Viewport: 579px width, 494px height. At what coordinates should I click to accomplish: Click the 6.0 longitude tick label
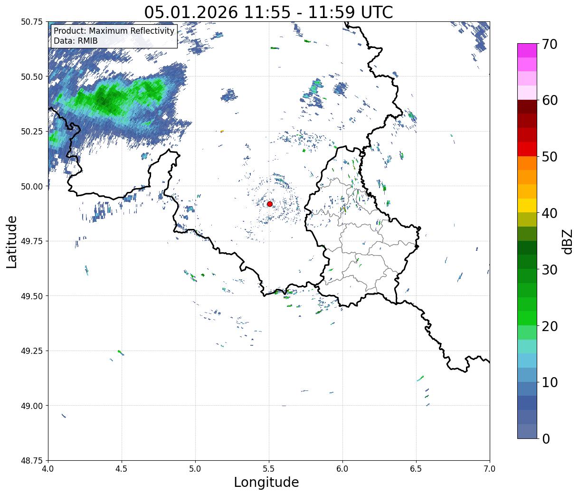coord(342,469)
